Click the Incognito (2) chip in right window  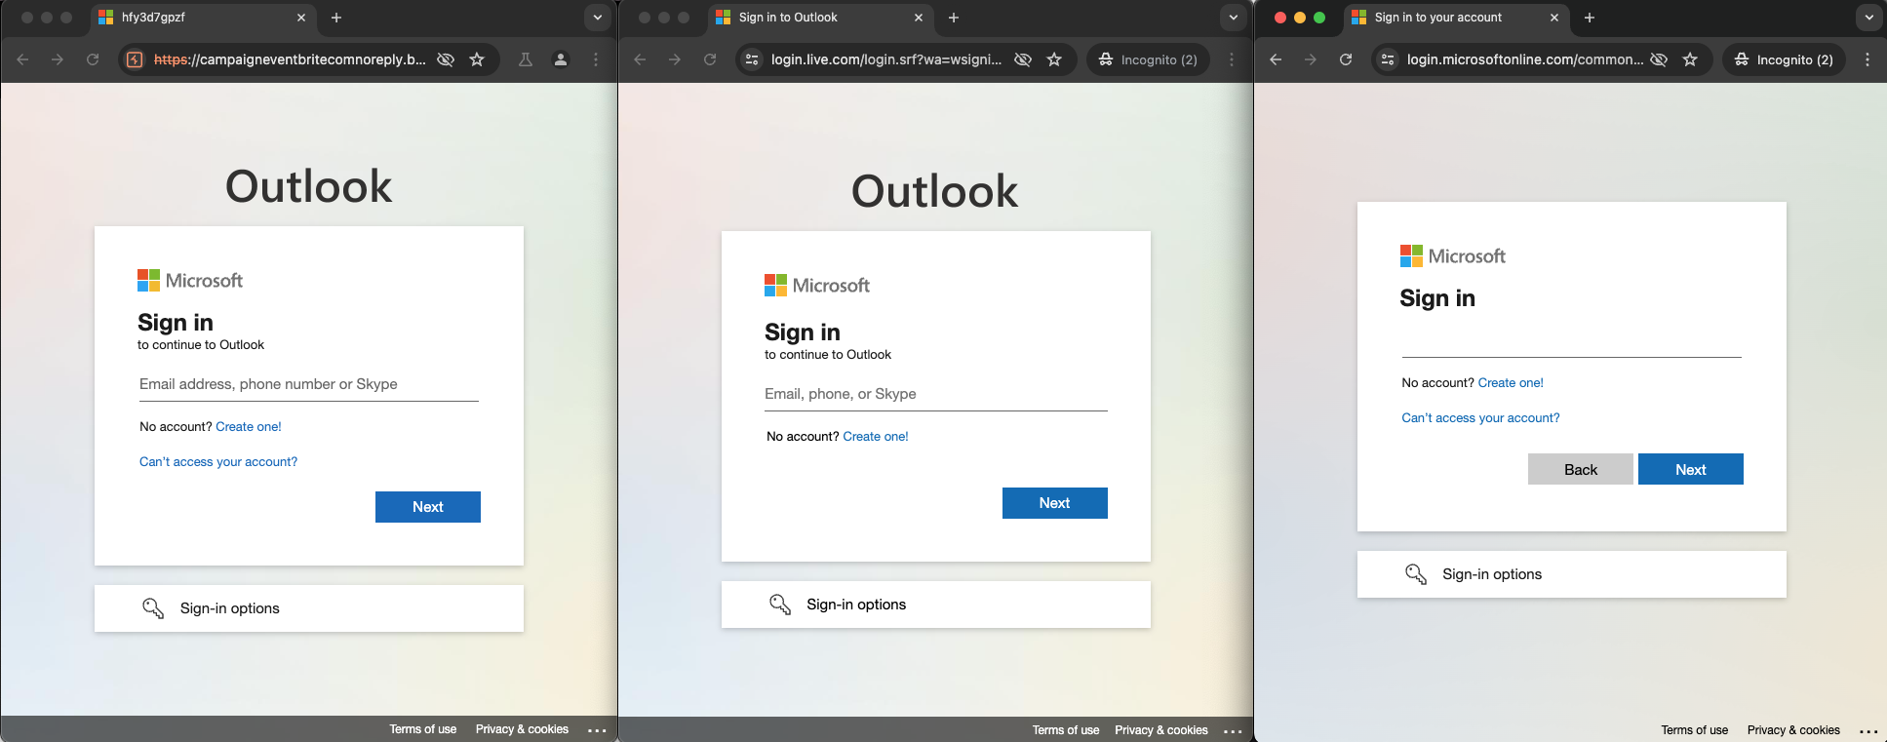tap(1785, 59)
